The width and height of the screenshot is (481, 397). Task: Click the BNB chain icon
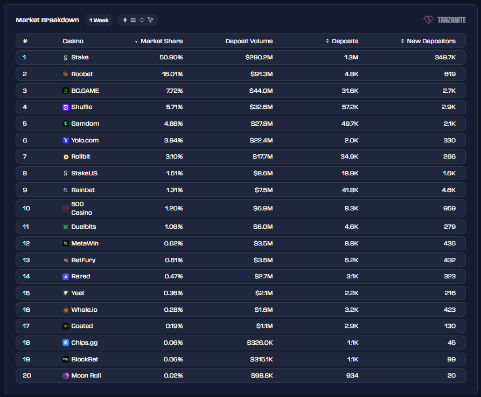142,20
